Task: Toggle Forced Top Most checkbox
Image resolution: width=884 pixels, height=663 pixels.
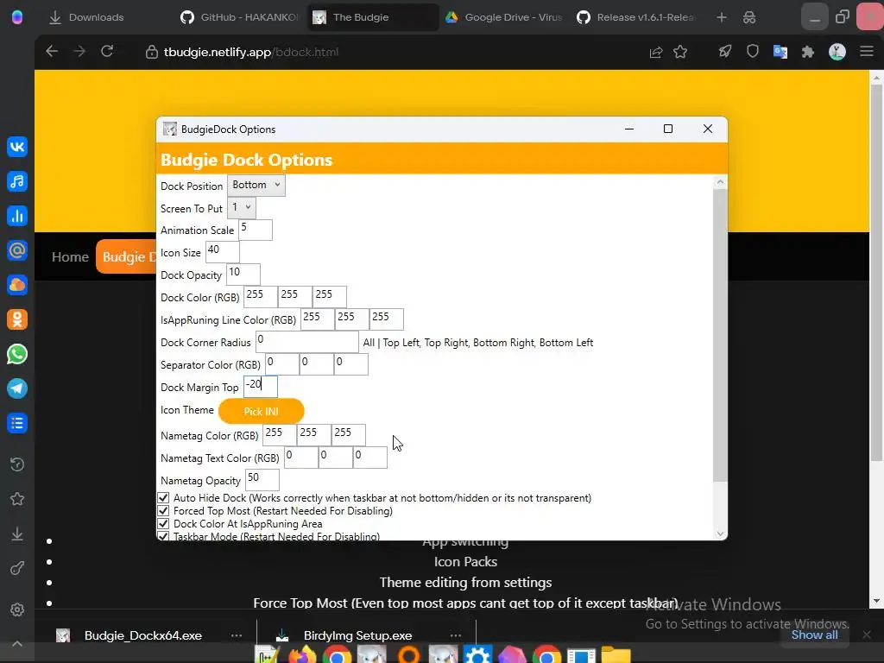Action: [163, 511]
